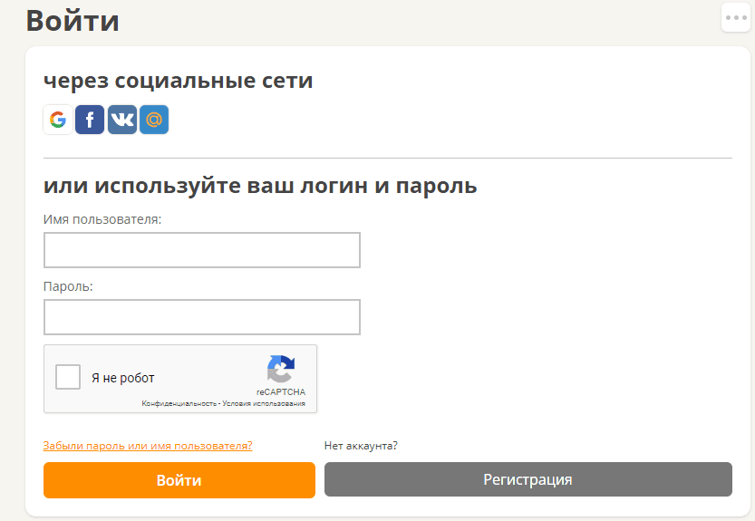Image resolution: width=755 pixels, height=521 pixels.
Task: Follow "Забыли пароль или имя пользователя?" link
Action: pyautogui.click(x=148, y=446)
